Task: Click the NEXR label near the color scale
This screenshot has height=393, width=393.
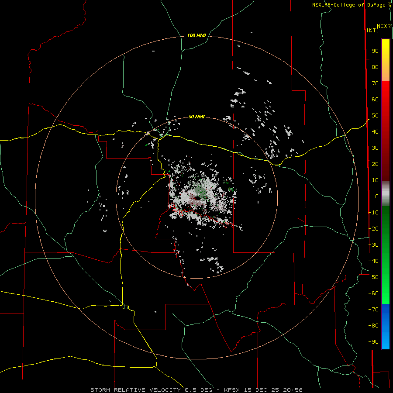Action: [384, 26]
